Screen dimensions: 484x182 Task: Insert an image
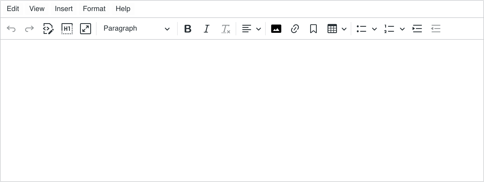[276, 28]
